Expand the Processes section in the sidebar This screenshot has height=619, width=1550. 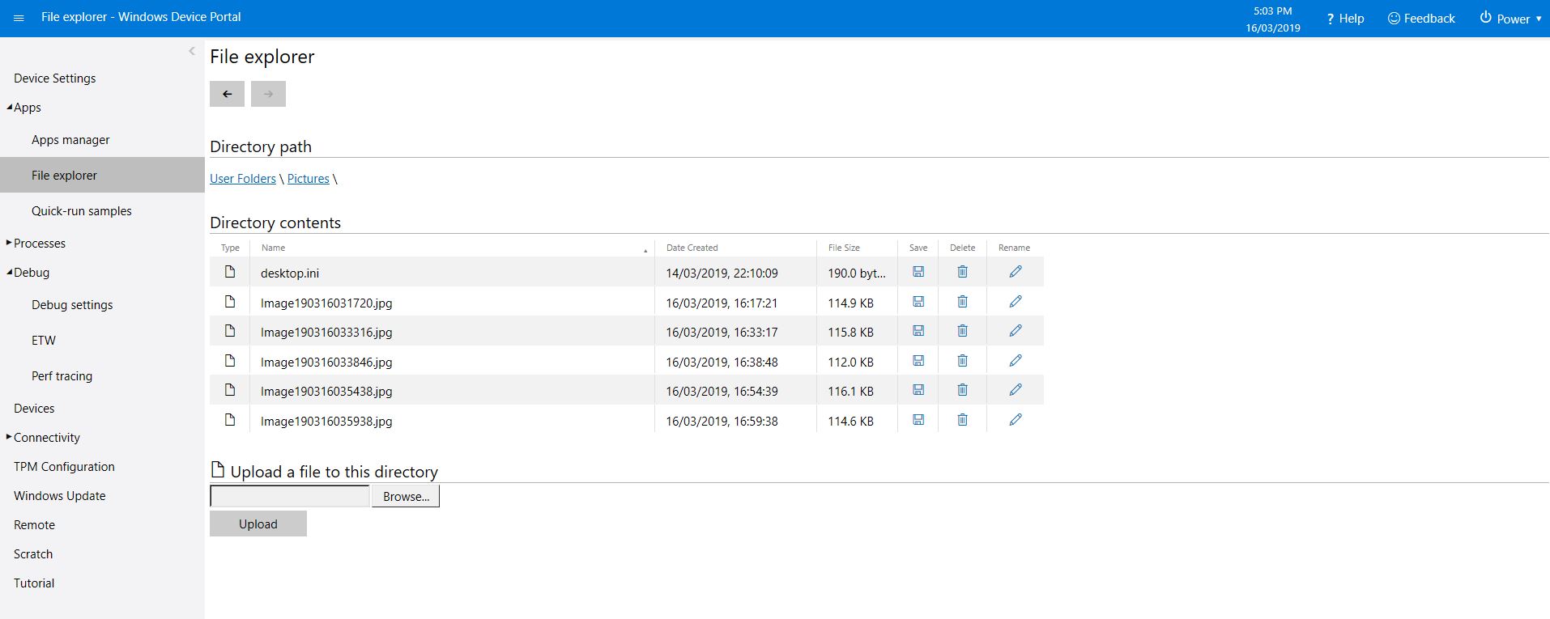[x=10, y=243]
